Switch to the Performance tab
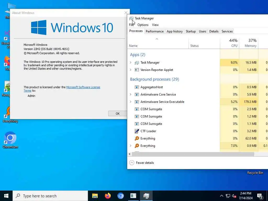Image resolution: width=268 pixels, height=201 pixels. click(x=154, y=31)
